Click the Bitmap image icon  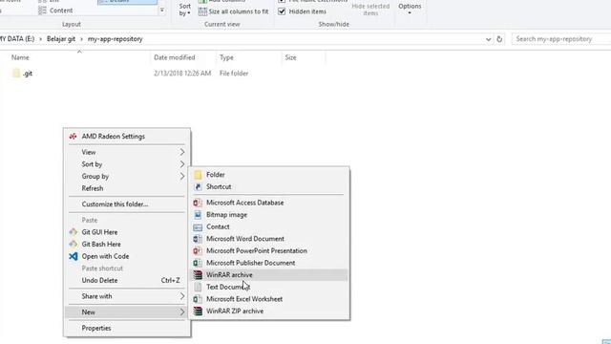[x=198, y=214]
